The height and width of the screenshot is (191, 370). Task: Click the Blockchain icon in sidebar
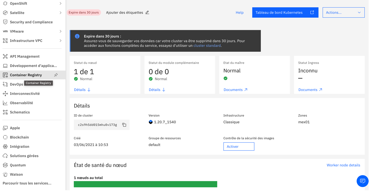[5, 137]
